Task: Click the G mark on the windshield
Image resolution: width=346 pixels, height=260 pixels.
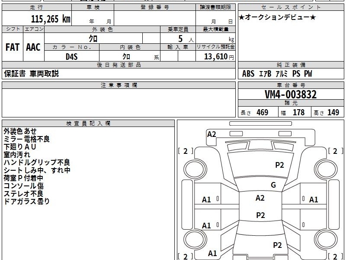Action: (273, 185)
